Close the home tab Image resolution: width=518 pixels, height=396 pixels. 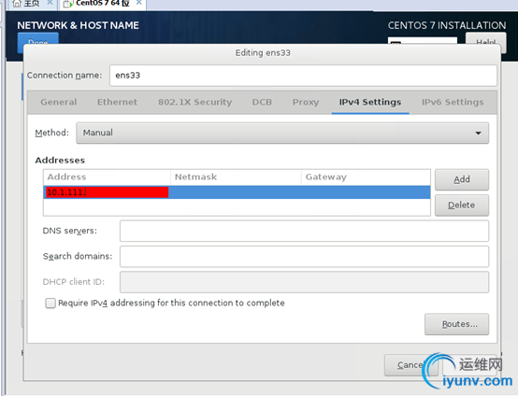(x=50, y=3)
